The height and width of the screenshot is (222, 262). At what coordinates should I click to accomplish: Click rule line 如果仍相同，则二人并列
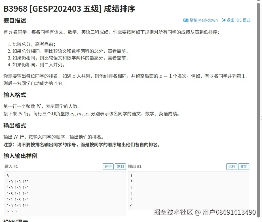(x=36, y=65)
